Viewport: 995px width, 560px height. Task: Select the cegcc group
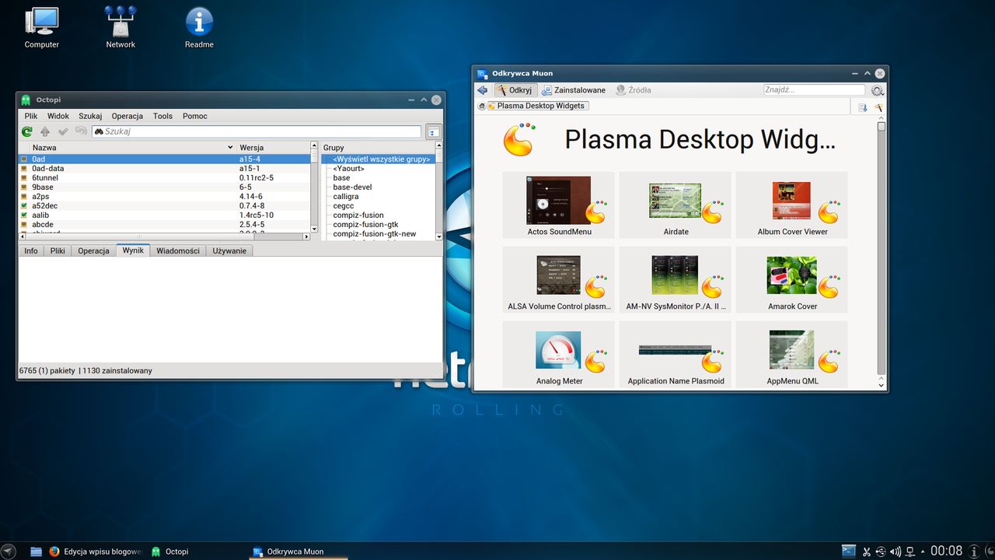pos(344,205)
